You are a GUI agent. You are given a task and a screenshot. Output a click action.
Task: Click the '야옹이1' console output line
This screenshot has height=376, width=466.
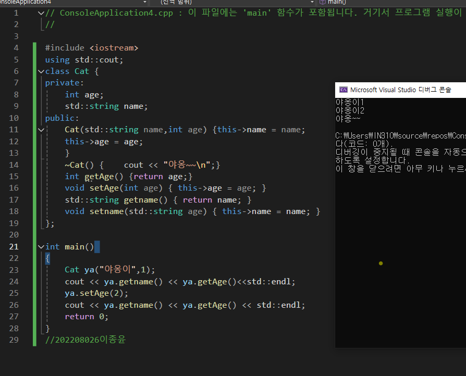[x=350, y=102]
